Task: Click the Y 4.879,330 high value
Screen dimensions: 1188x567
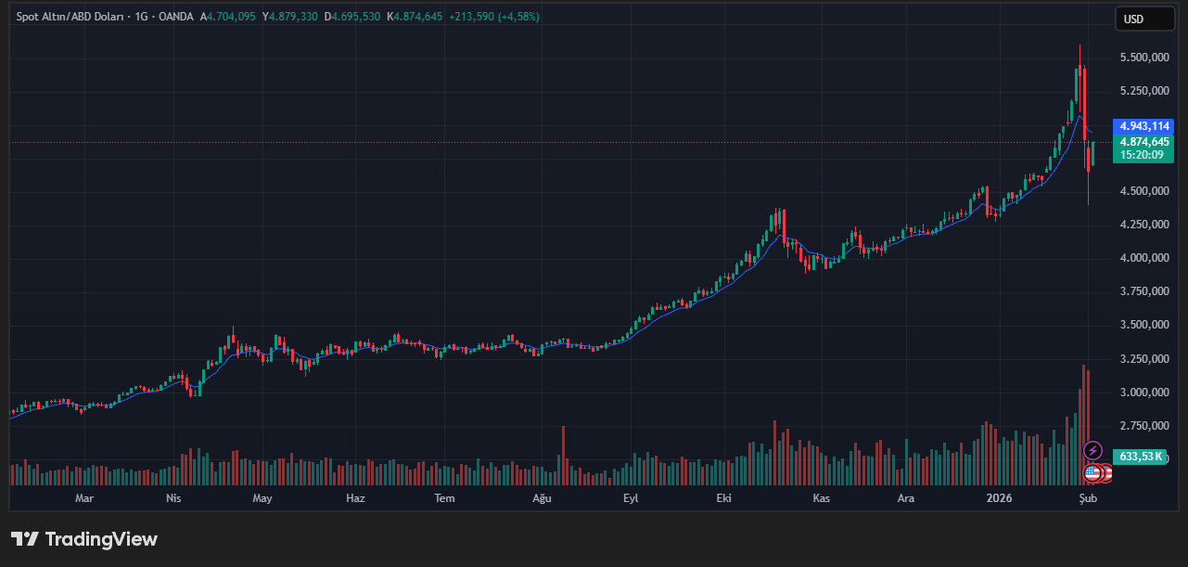Action: pos(290,17)
